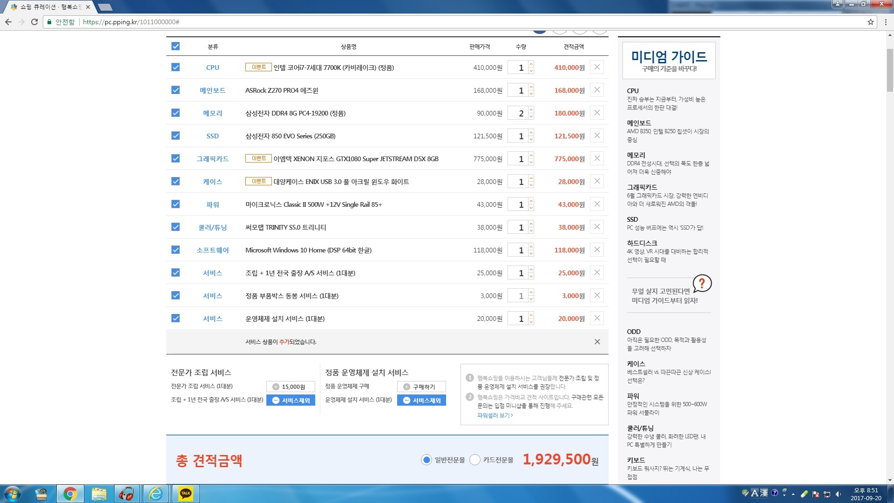Delete the SSD item using its X icon

coord(597,136)
